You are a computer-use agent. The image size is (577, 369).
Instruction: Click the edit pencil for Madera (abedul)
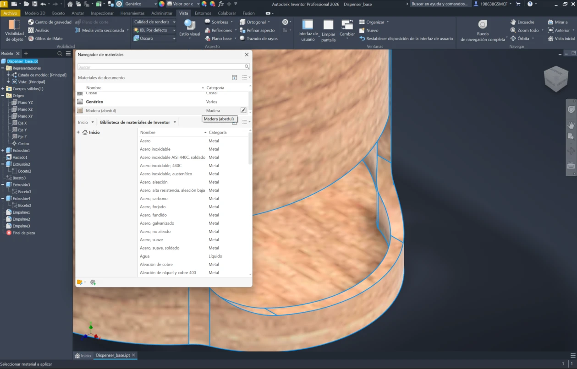click(243, 110)
